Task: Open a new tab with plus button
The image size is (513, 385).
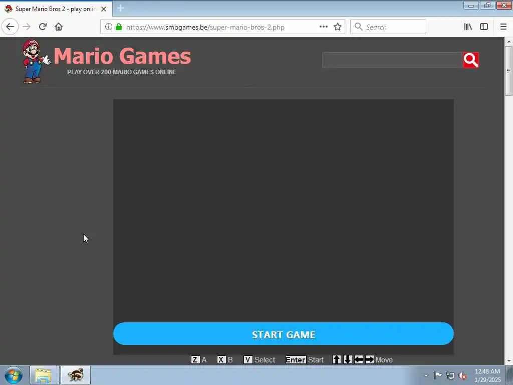Action: click(x=121, y=9)
